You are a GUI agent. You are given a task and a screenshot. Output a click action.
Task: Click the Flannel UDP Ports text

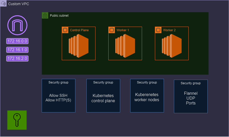tap(191, 98)
